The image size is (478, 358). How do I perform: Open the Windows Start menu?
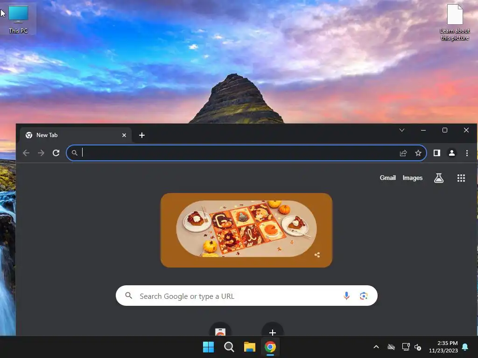[x=209, y=347]
